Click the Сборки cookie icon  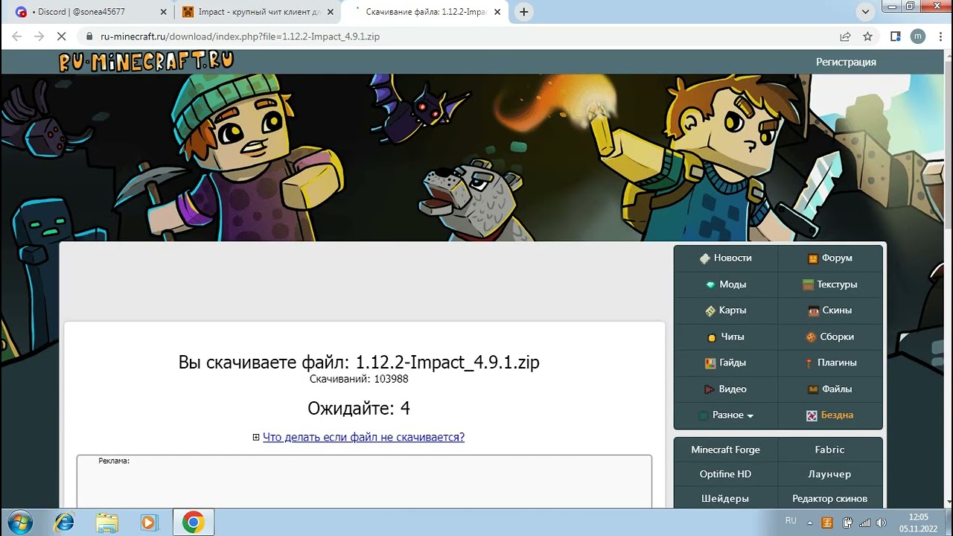[811, 337]
